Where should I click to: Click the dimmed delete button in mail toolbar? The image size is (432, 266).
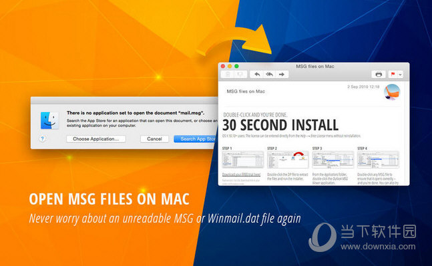[x=228, y=74]
